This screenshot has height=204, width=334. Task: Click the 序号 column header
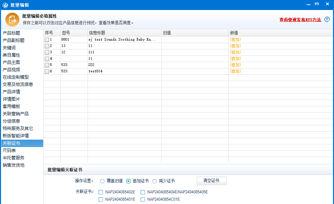coord(52,33)
